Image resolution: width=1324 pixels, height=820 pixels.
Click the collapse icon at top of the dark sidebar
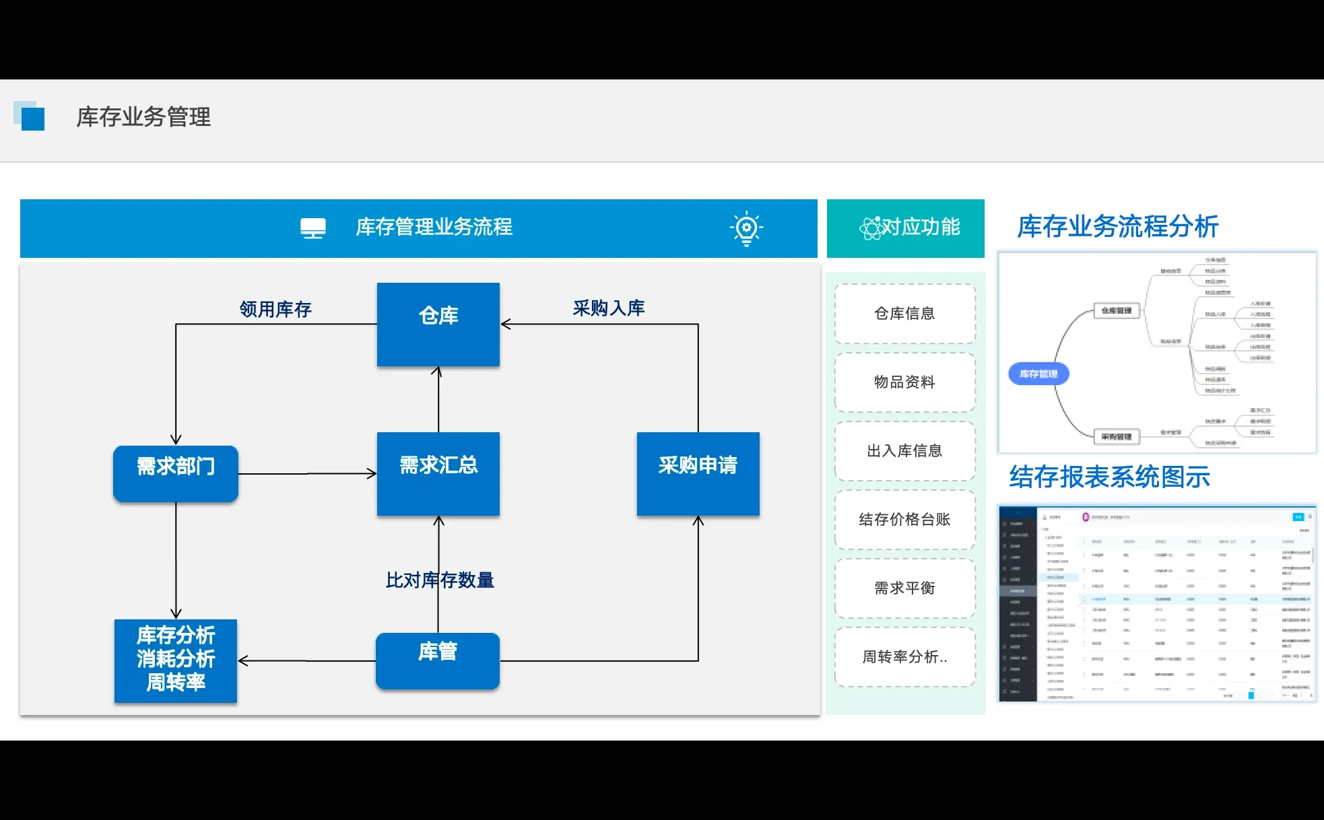pos(1018,513)
